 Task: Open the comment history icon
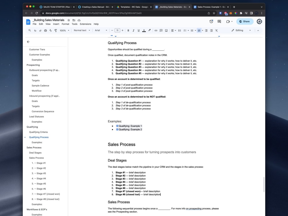coord(219,22)
